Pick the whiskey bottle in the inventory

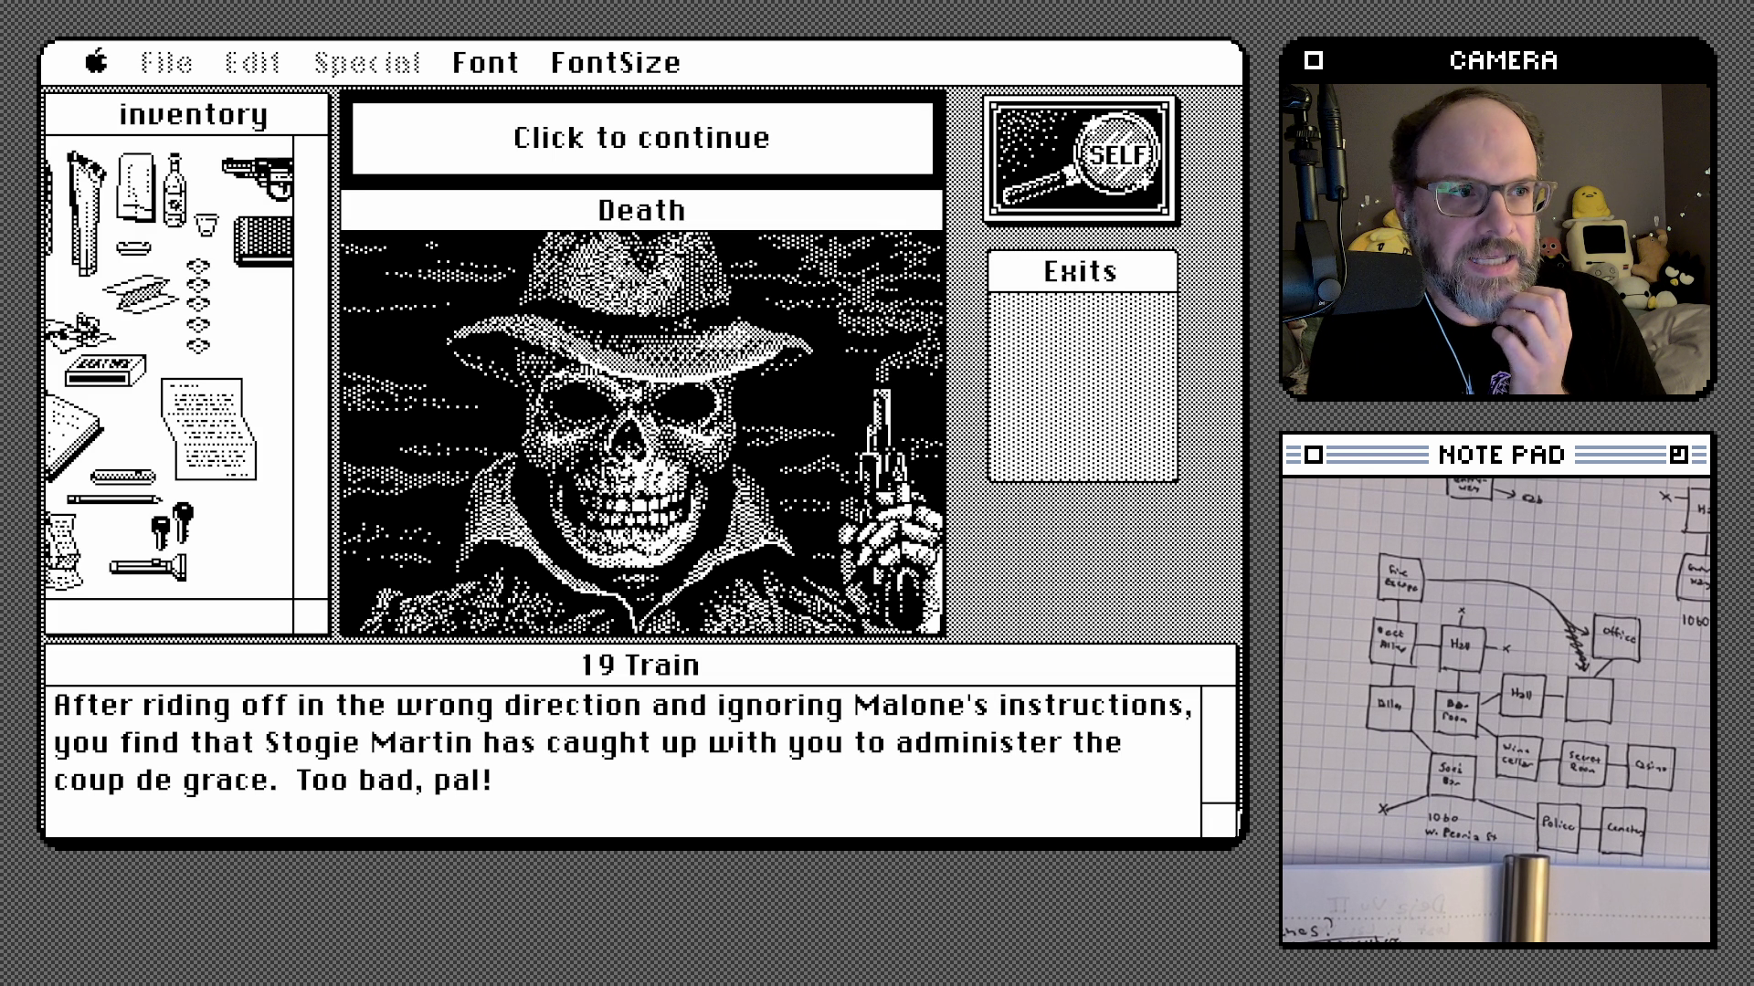(174, 192)
